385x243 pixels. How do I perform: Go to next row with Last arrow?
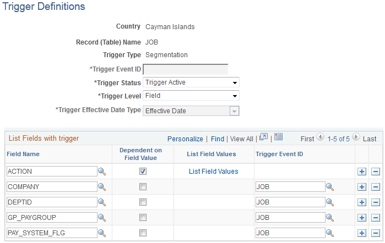point(356,137)
